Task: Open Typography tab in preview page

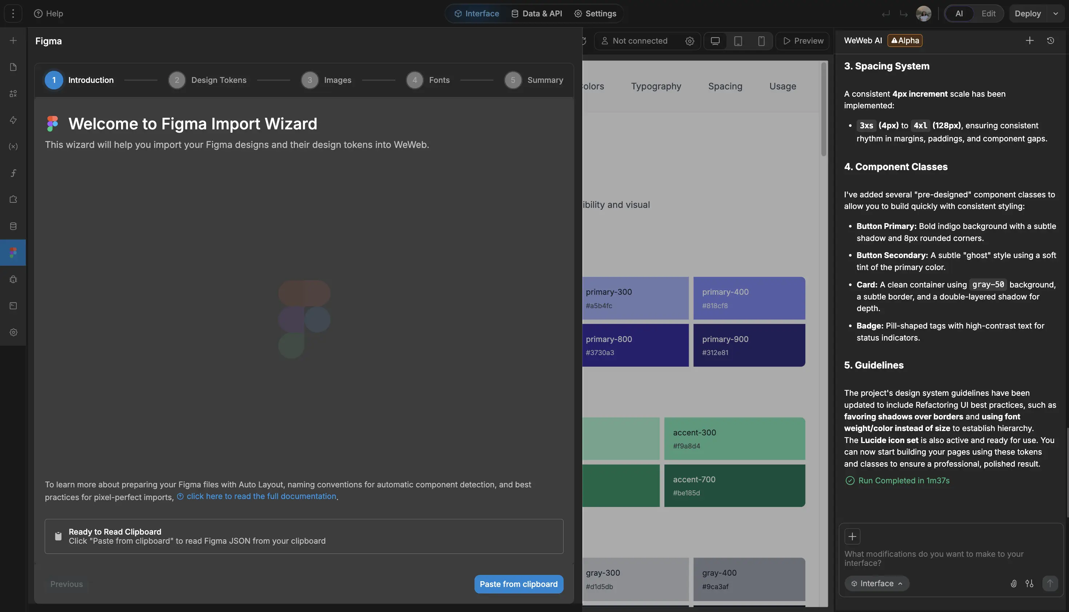Action: coord(656,86)
